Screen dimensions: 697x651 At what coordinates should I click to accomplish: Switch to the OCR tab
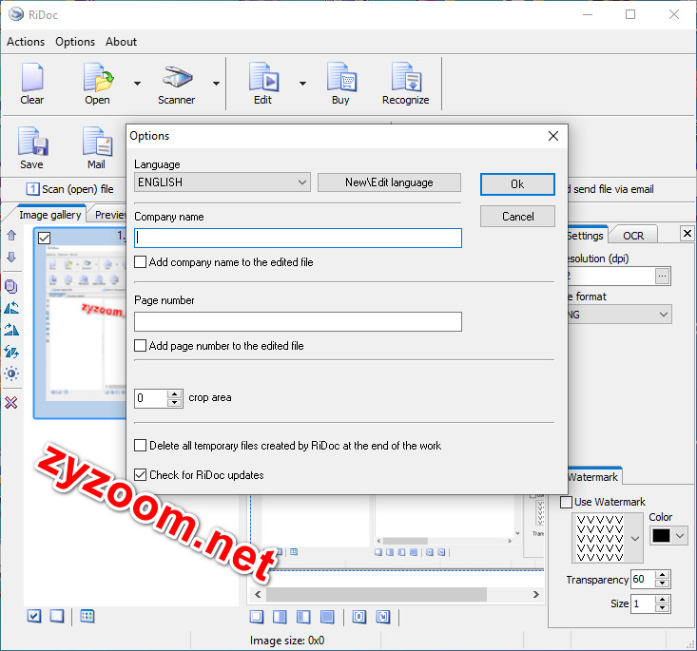click(633, 236)
